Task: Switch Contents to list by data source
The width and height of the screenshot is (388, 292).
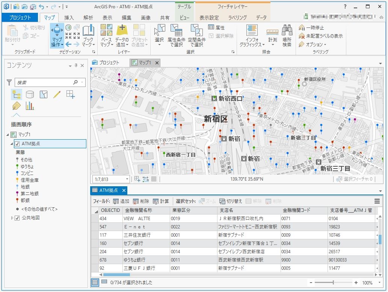Action: [30, 94]
